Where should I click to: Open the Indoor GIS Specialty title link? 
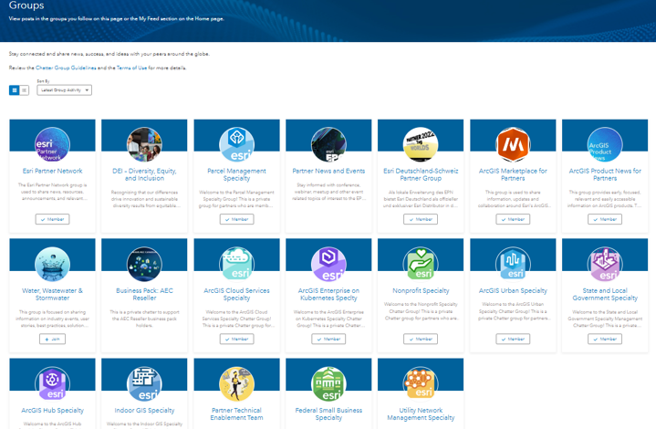(x=144, y=410)
